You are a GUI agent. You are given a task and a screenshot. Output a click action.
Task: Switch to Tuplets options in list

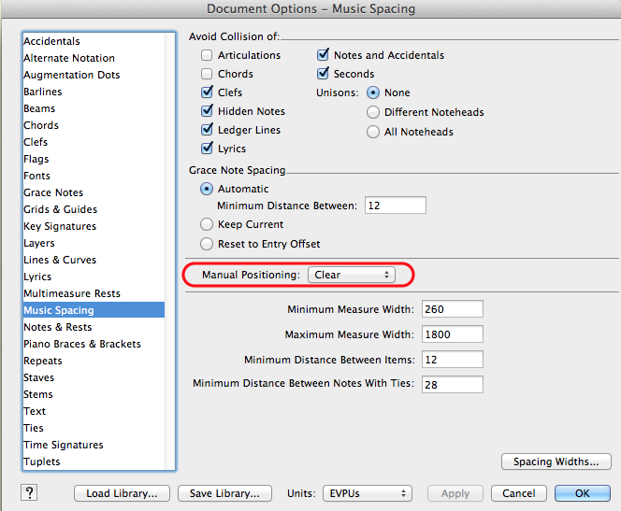[x=42, y=461]
